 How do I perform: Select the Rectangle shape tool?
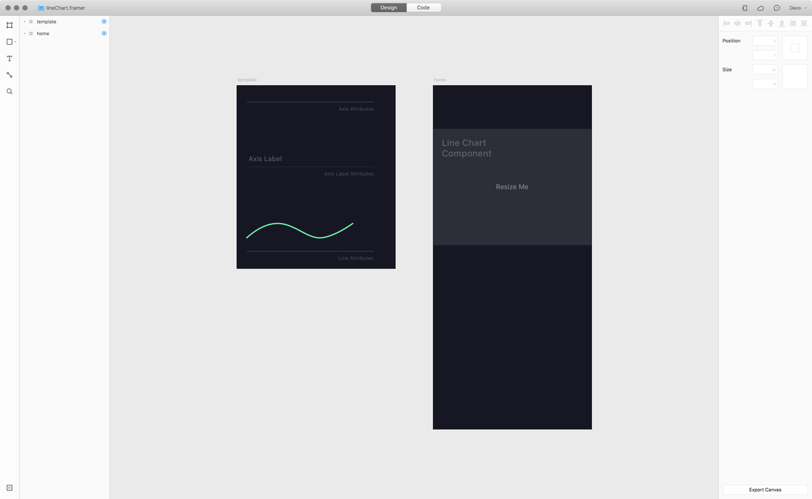[9, 42]
